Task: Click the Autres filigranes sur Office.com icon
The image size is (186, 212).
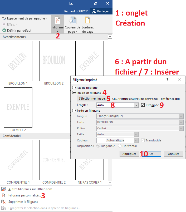Action: (x=3, y=189)
